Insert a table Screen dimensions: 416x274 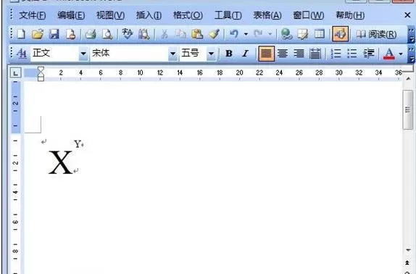pyautogui.click(x=320, y=34)
